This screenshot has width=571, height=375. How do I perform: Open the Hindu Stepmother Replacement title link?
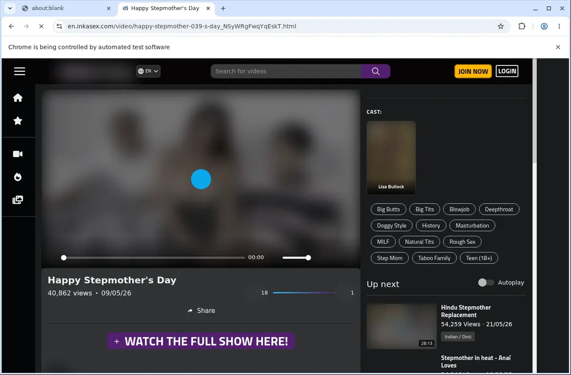(x=466, y=311)
